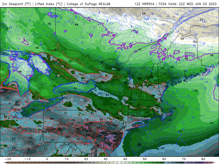
Task: Click the "2m Dewpoint (°F)" title label
Action: tap(16, 4)
